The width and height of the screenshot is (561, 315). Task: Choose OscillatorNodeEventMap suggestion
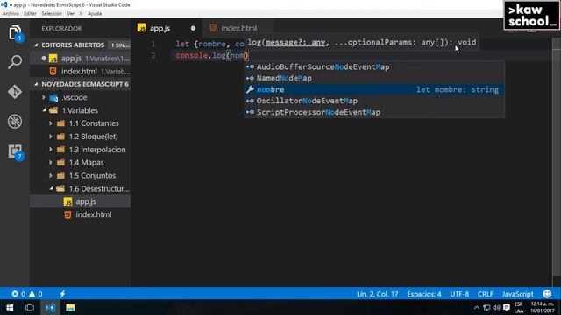point(374,101)
